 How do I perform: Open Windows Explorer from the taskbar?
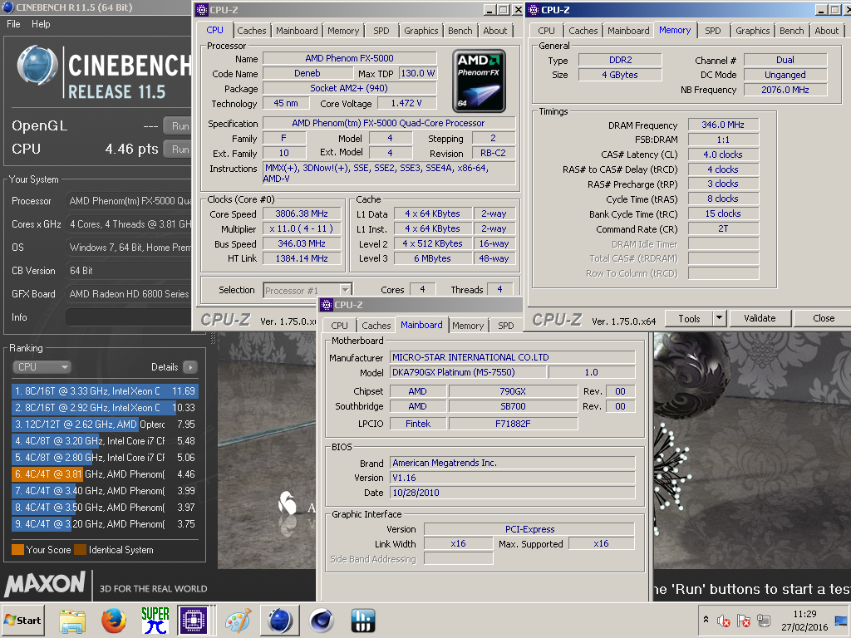[x=72, y=621]
